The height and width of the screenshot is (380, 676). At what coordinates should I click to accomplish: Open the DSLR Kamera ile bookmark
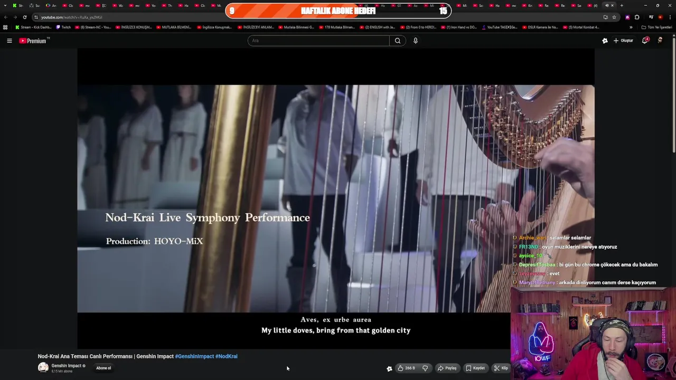click(540, 27)
